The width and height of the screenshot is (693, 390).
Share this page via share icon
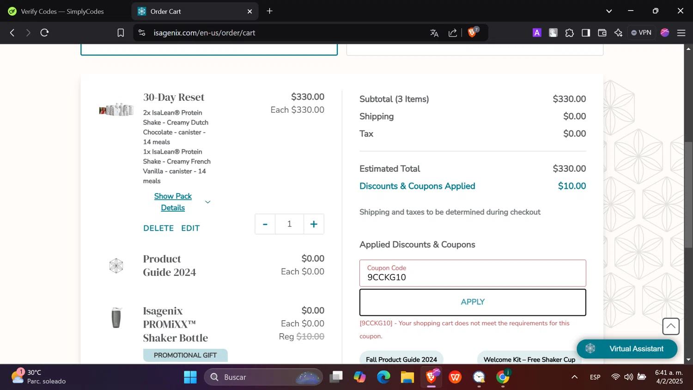453,33
